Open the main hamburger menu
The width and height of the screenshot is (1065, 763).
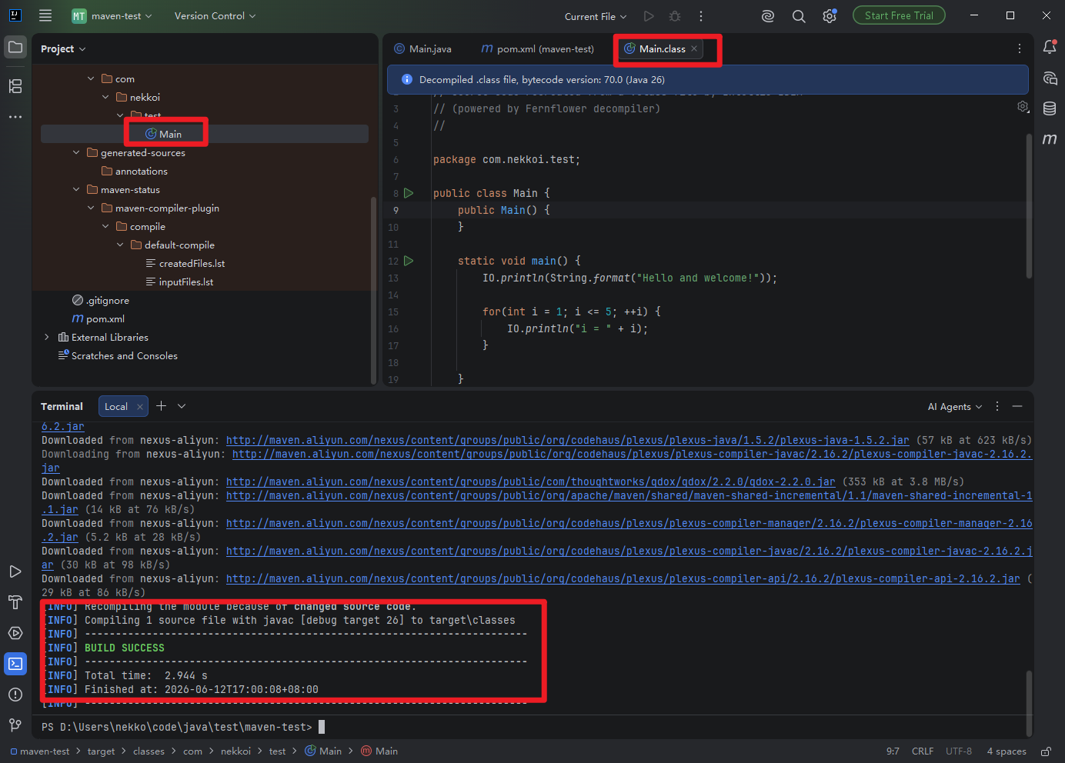[45, 15]
